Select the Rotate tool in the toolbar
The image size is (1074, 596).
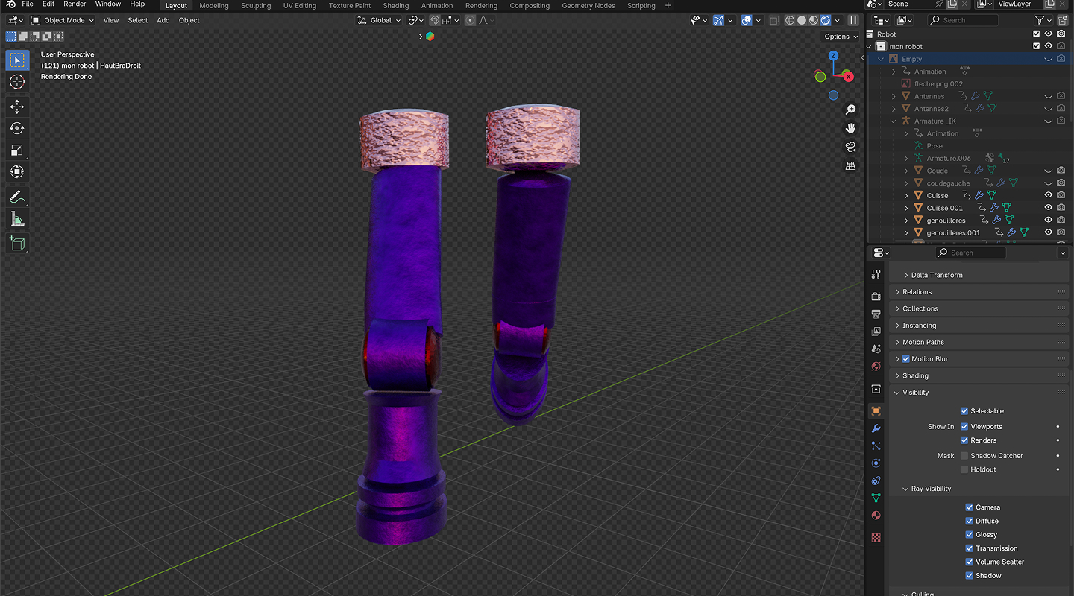point(17,128)
